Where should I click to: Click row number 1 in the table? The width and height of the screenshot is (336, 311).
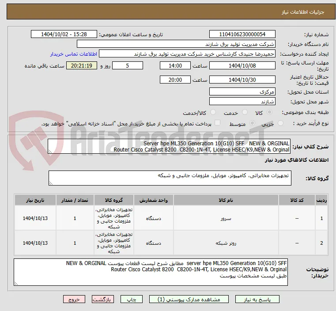coord(321,218)
